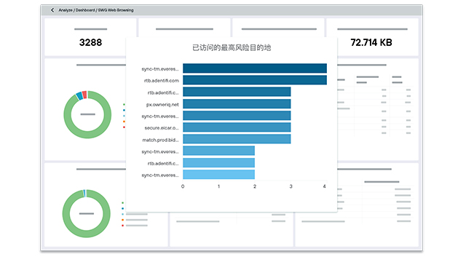Click the x-axis tick labeled 2
Screen dimensions: 466x262
255,186
